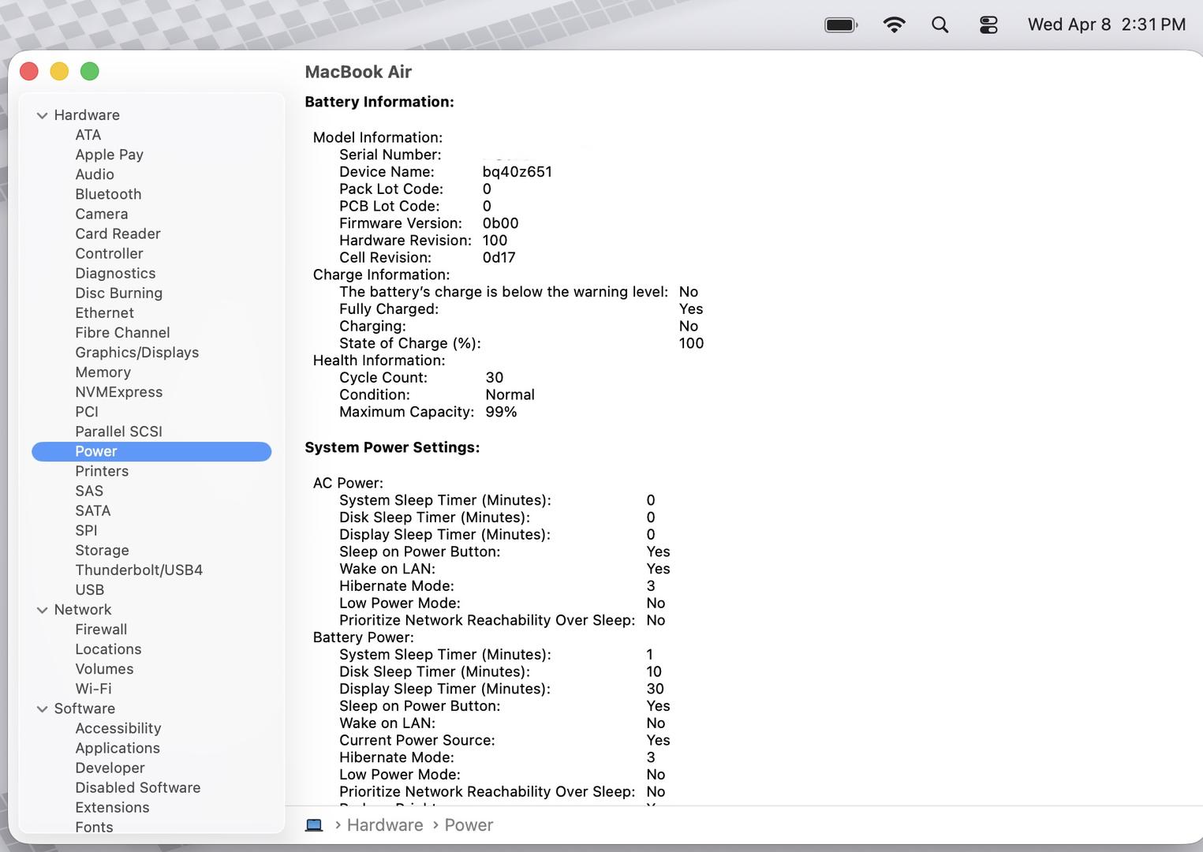The height and width of the screenshot is (852, 1203).
Task: Collapse the Network section chevron
Action: [x=43, y=610]
